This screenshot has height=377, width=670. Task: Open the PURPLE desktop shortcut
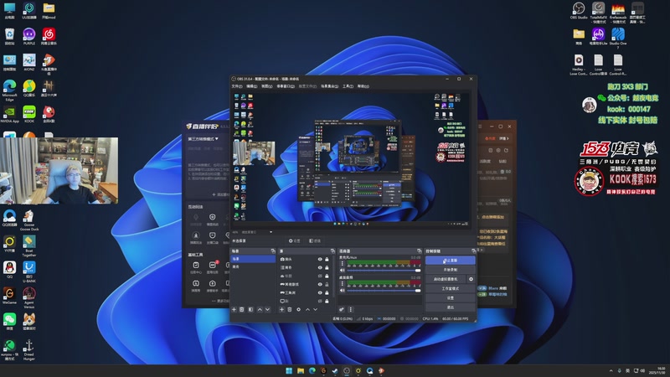pyautogui.click(x=29, y=36)
